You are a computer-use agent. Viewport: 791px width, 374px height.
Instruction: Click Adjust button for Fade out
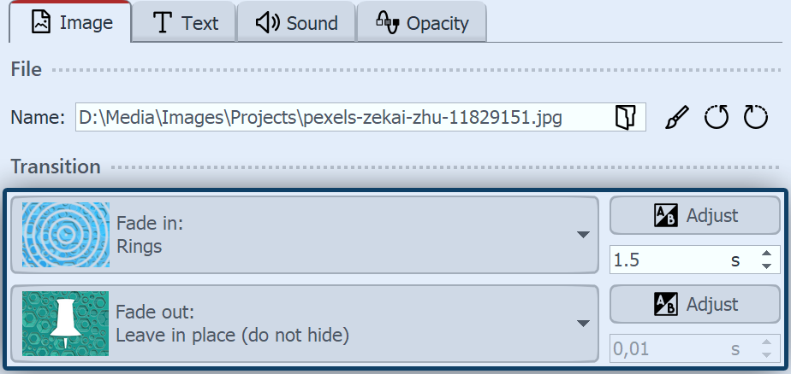695,304
